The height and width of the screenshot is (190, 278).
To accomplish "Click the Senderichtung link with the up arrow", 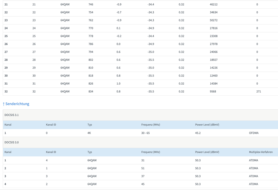I will [16, 104].
